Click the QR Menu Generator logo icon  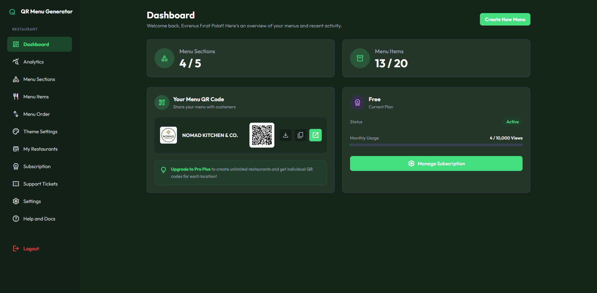12,12
